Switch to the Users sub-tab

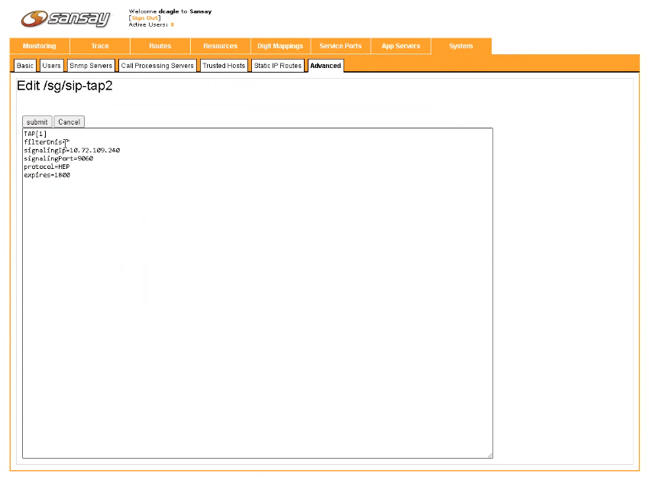point(50,65)
